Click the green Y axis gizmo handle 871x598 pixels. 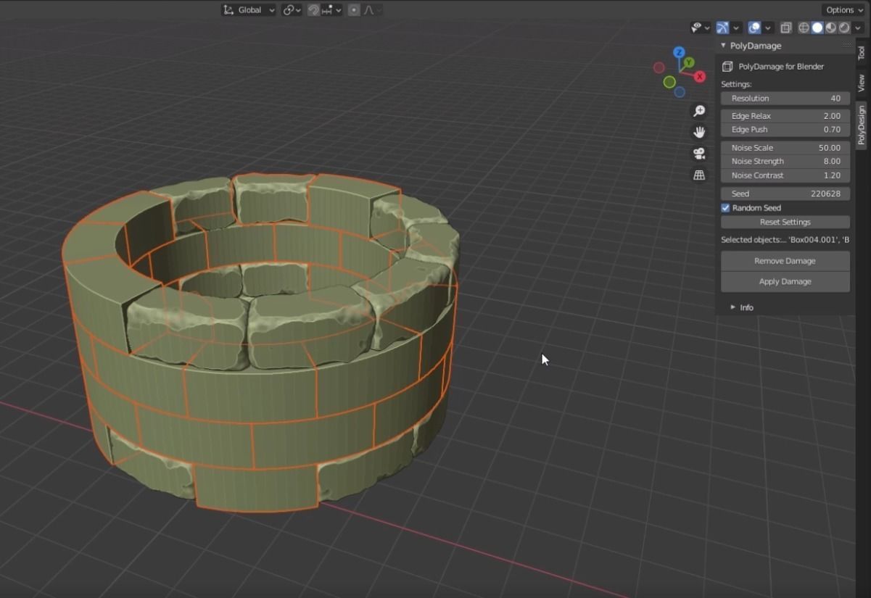coord(689,63)
